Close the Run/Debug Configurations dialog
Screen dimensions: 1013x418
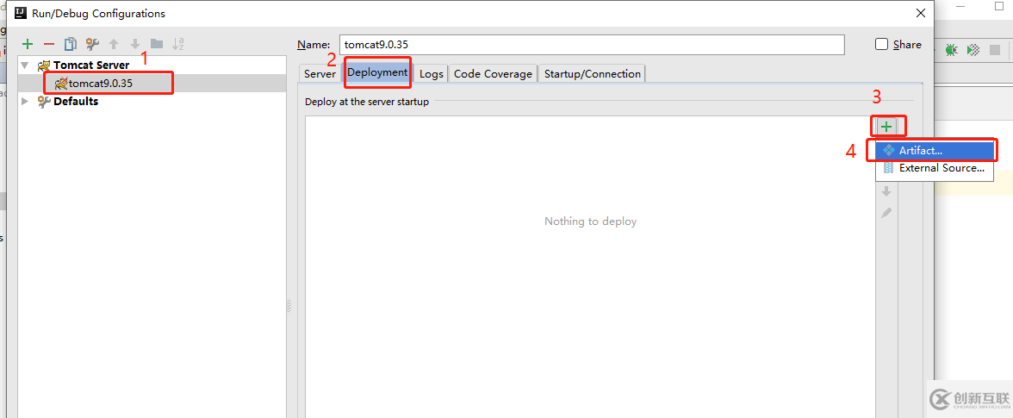(x=921, y=12)
